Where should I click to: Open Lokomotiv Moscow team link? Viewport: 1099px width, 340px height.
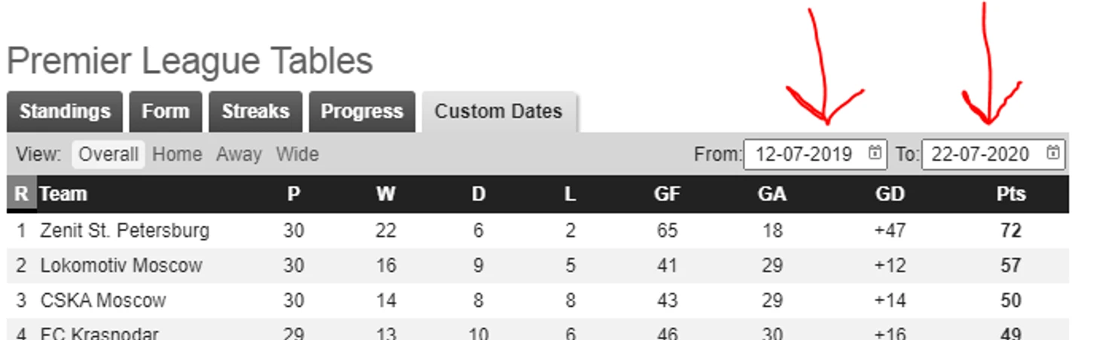(121, 266)
